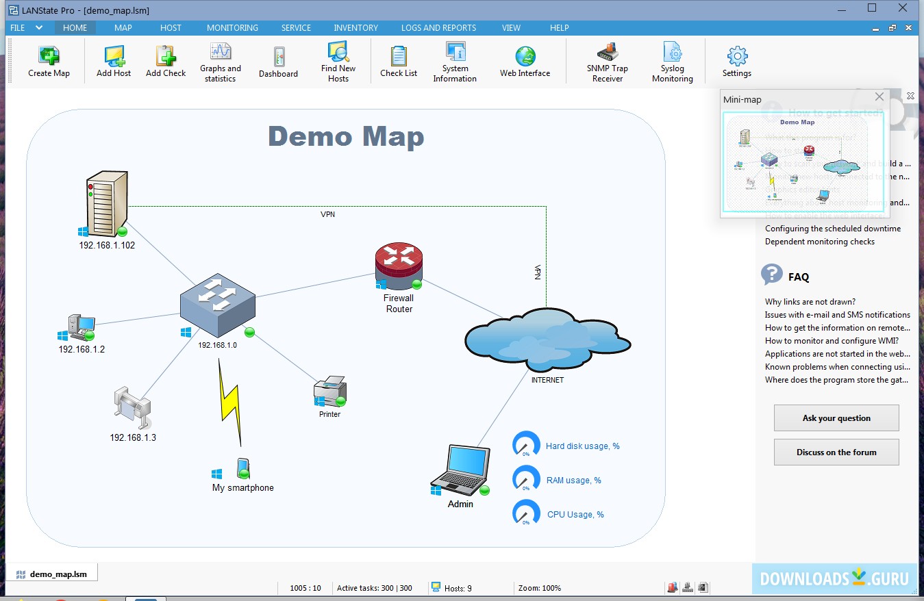924x601 pixels.
Task: Open the SNMP Trap Receiver
Action: tap(608, 62)
